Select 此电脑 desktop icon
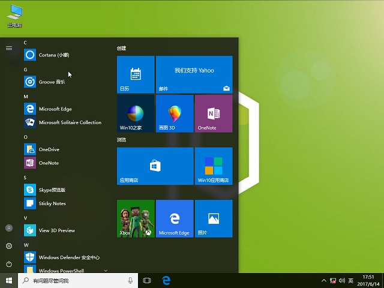384x288 pixels. (x=14, y=16)
